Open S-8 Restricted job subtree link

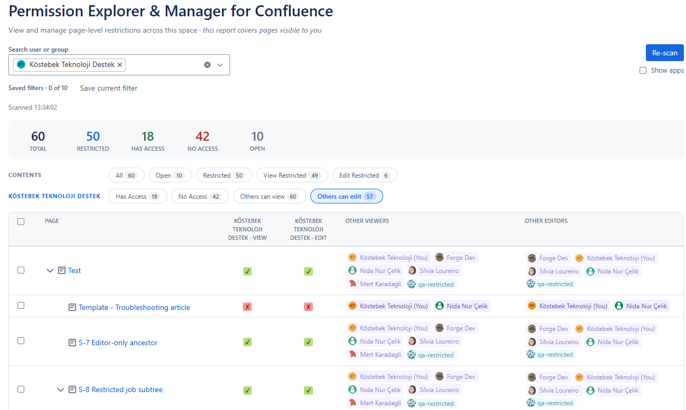121,390
